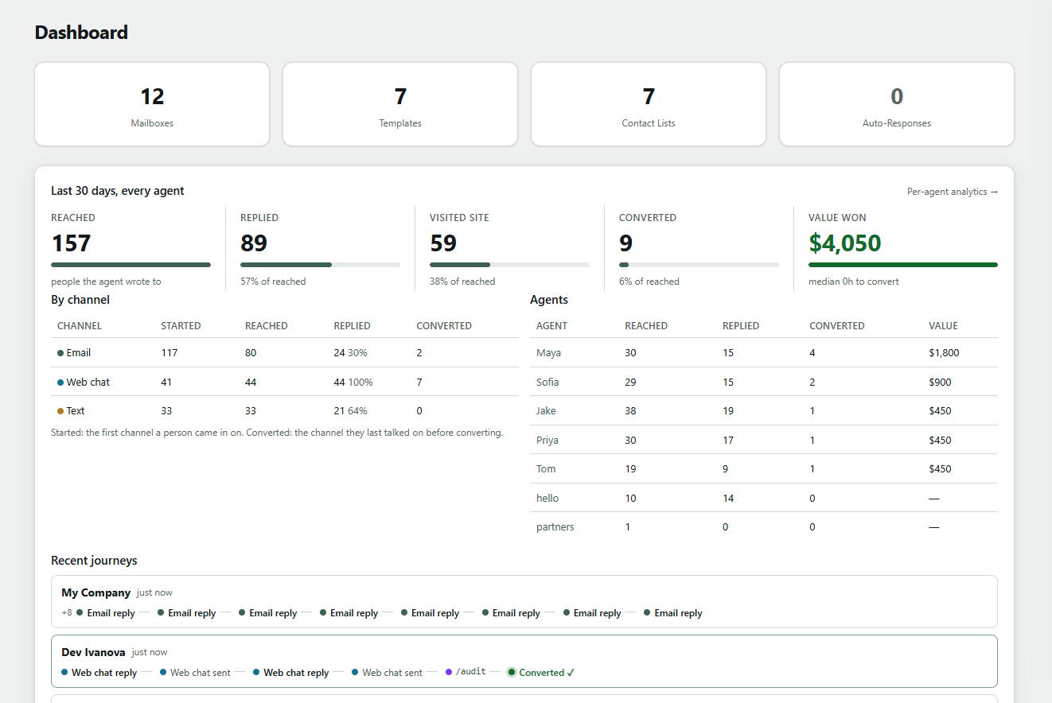The height and width of the screenshot is (703, 1052).
Task: Click the 89 replied total
Action: 254,243
